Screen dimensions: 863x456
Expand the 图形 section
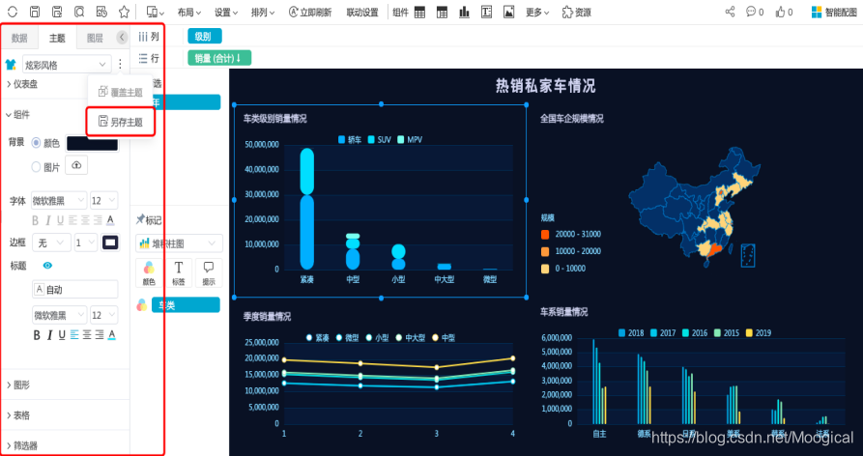pos(18,385)
